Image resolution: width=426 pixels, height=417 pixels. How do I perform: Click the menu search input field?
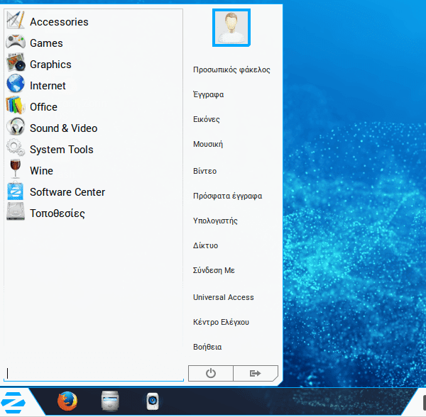[x=92, y=373]
